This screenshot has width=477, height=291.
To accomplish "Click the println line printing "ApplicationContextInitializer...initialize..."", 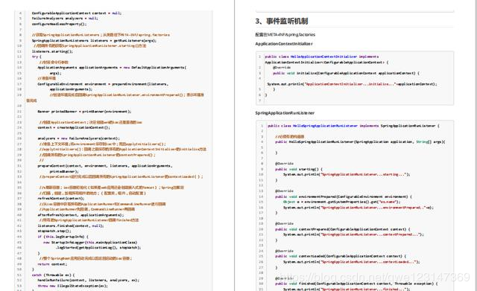I will click(352, 84).
